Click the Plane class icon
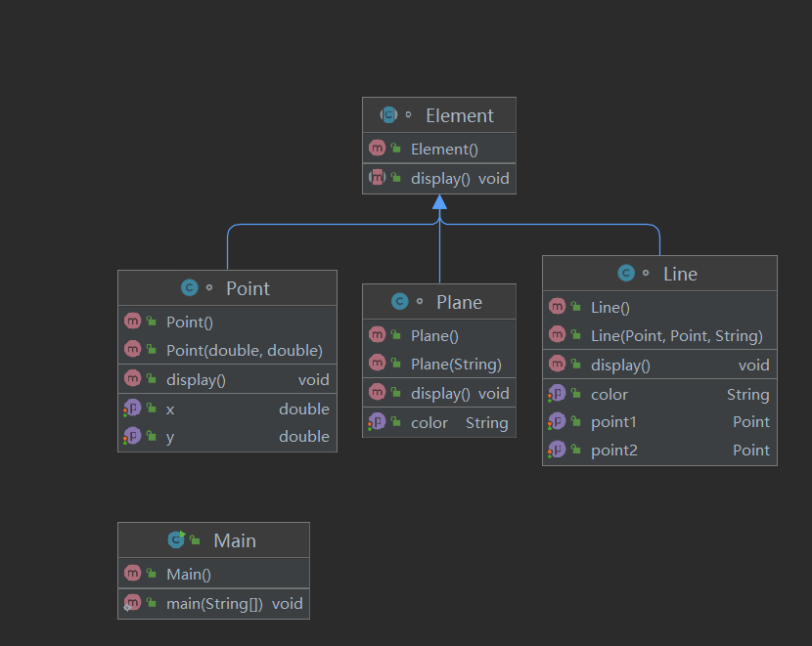Viewport: 812px width, 646px height. (x=399, y=302)
